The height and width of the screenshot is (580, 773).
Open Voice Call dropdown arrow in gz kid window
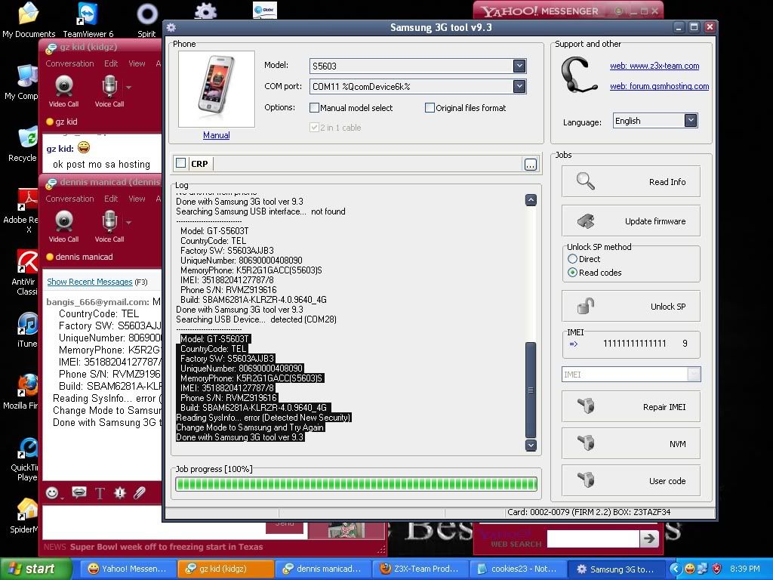128,88
